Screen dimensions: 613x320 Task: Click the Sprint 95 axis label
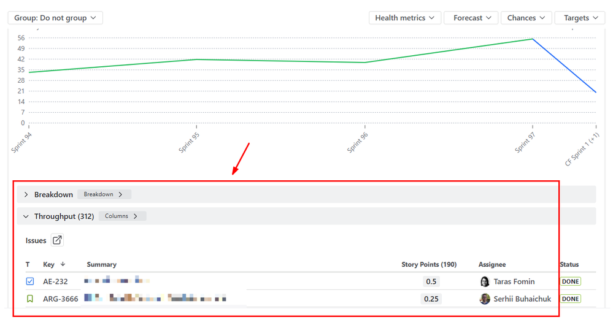point(189,143)
